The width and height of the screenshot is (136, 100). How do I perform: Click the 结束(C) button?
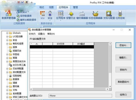(x=123, y=95)
